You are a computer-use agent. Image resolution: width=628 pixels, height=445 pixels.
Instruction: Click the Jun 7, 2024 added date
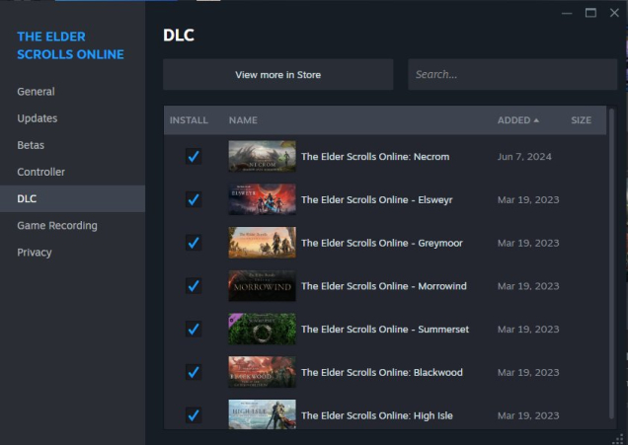click(524, 157)
